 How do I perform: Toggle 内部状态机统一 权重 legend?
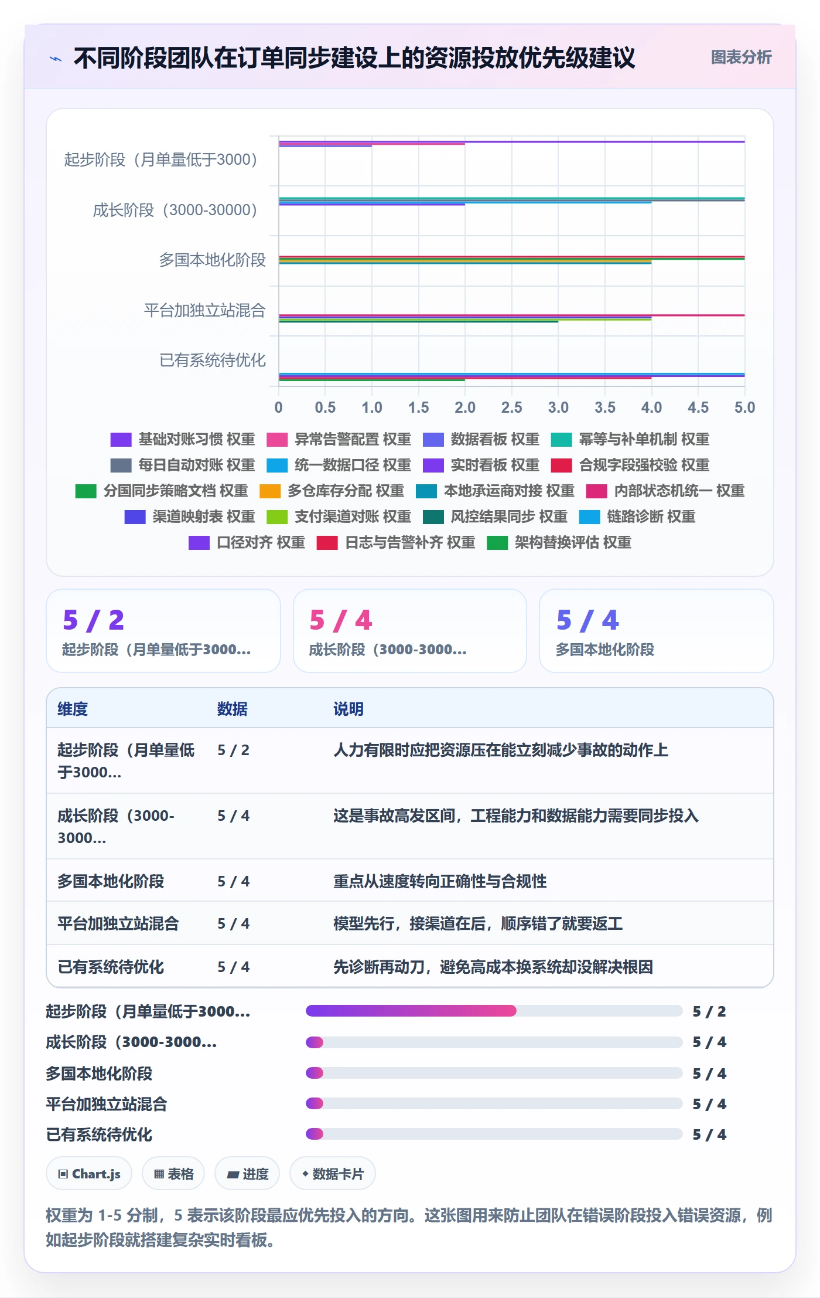coord(665,491)
